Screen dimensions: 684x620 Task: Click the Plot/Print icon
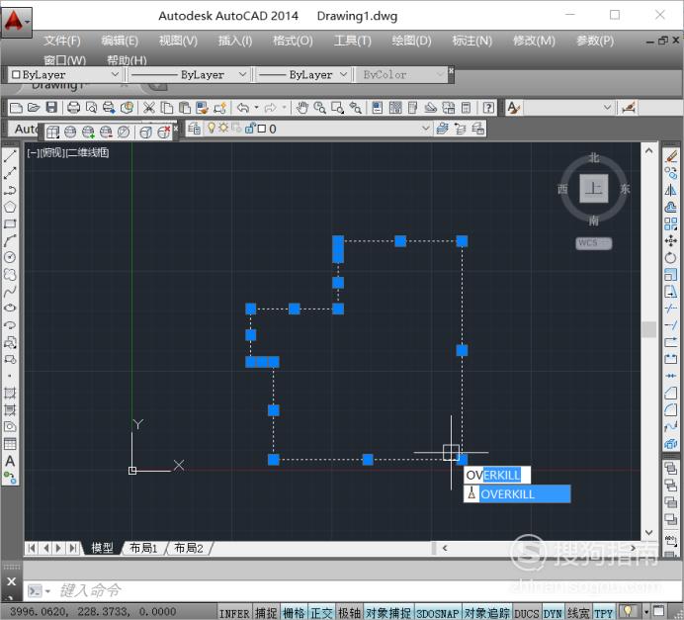pos(73,108)
